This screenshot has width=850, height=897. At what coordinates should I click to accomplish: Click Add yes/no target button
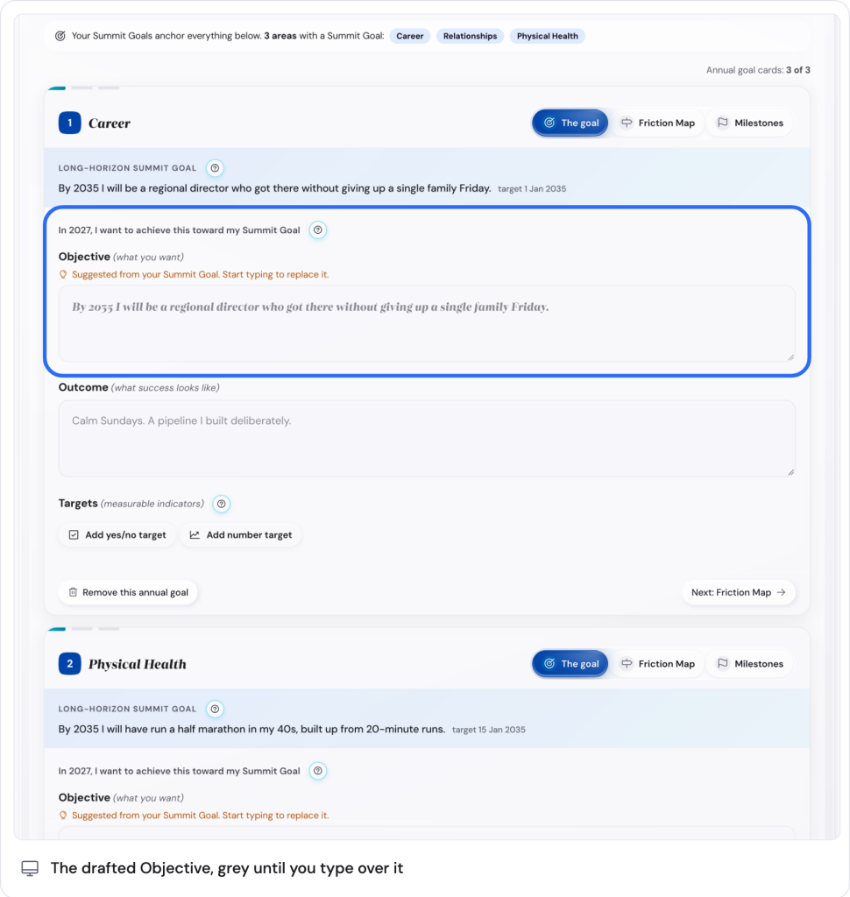pos(117,535)
